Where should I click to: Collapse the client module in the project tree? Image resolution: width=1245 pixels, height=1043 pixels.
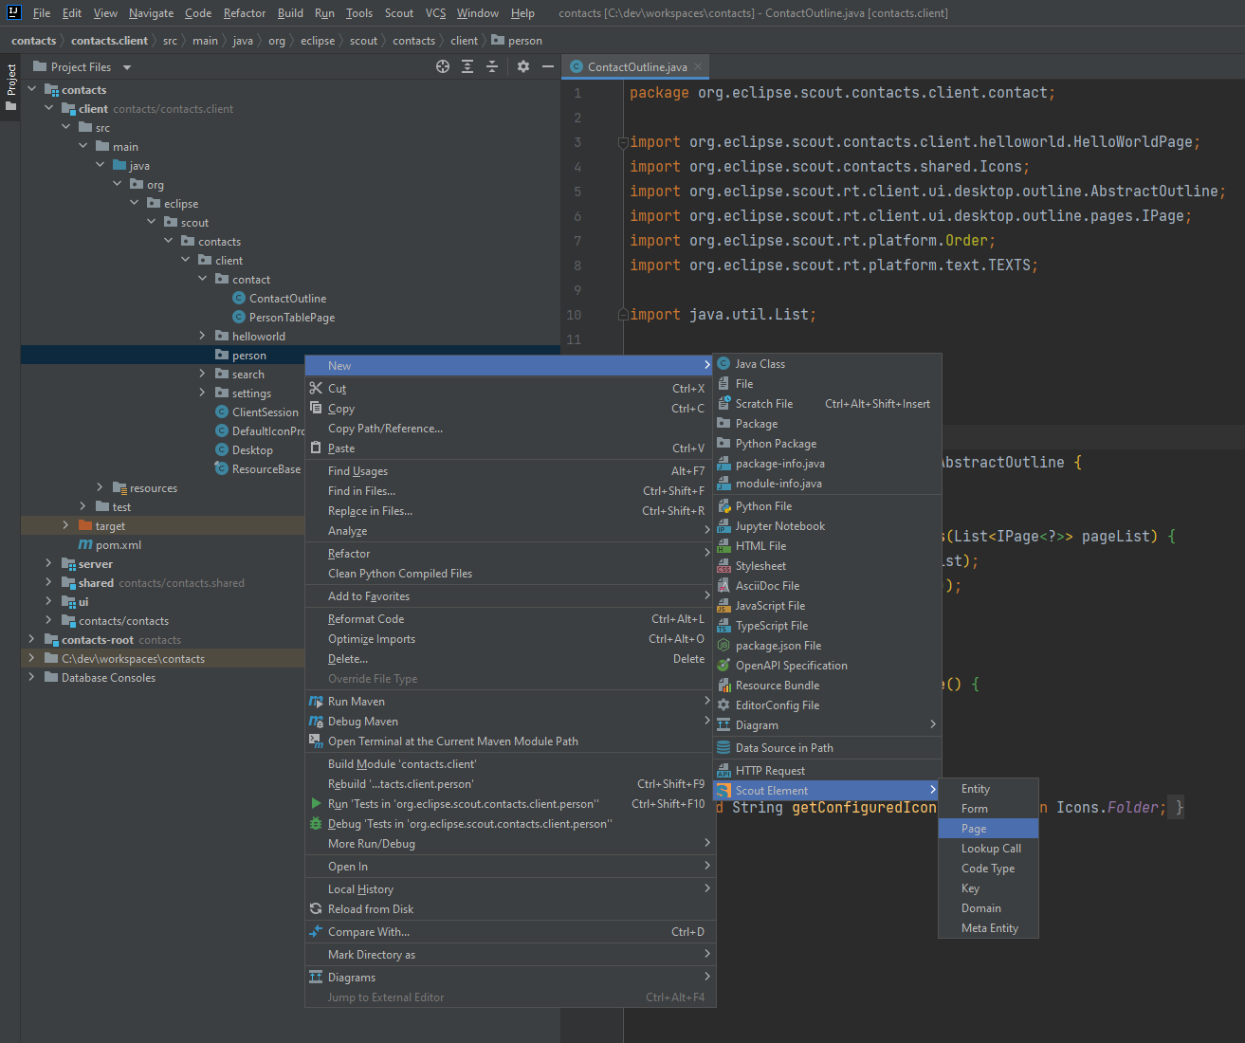coord(48,108)
